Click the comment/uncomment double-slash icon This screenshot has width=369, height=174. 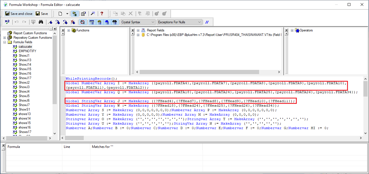[207, 22]
